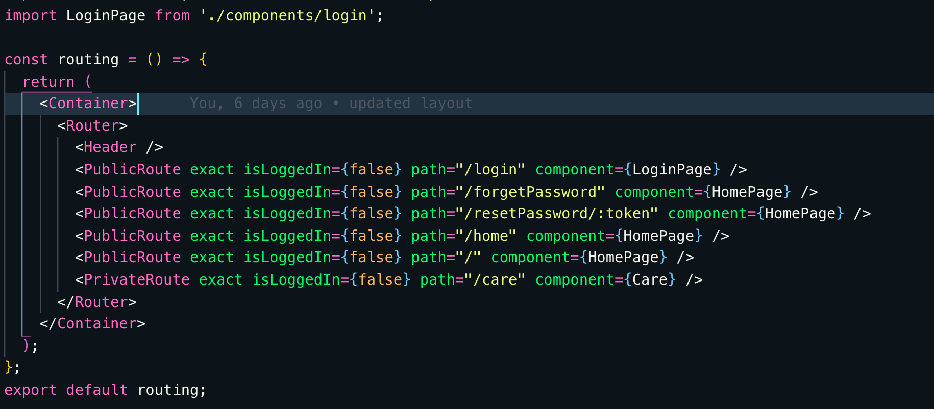Click the PrivateRoute tag name
The image size is (934, 409).
[x=137, y=279]
